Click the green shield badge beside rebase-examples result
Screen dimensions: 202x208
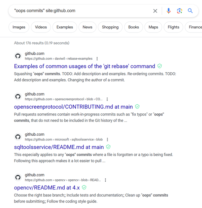(160, 66)
